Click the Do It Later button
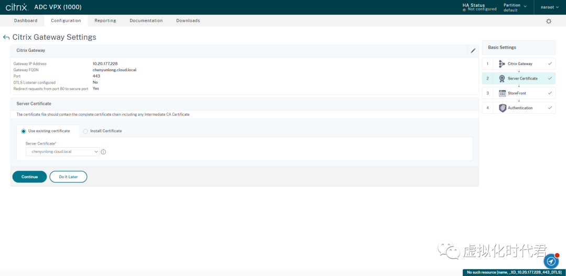 [68, 177]
